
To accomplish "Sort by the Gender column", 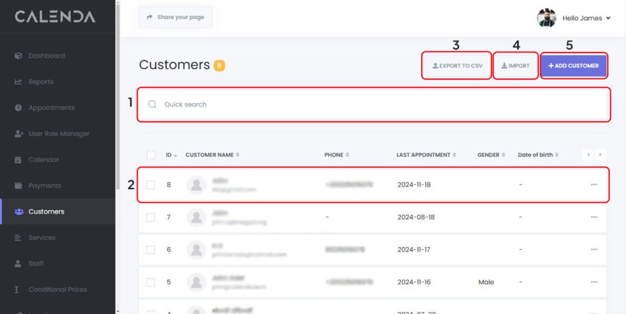I will [491, 155].
